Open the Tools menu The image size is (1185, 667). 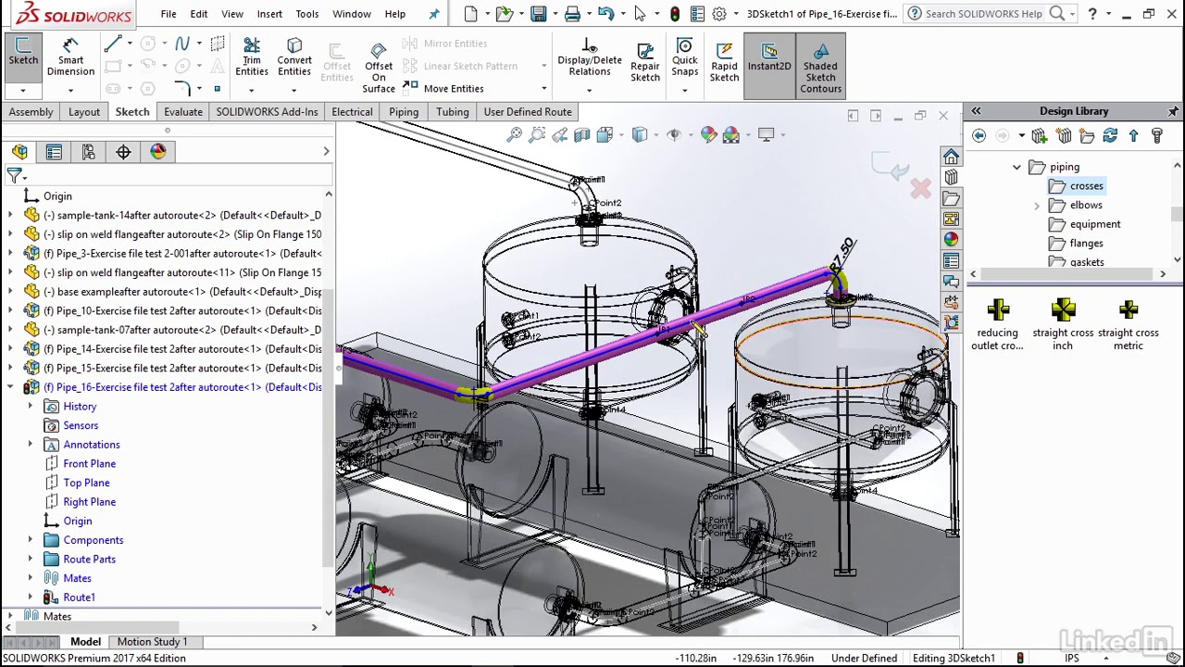coord(307,14)
